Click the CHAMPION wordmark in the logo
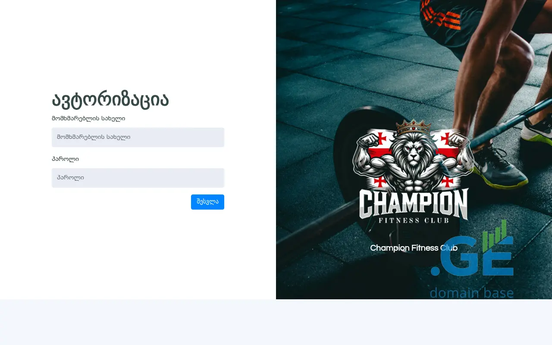 click(414, 204)
